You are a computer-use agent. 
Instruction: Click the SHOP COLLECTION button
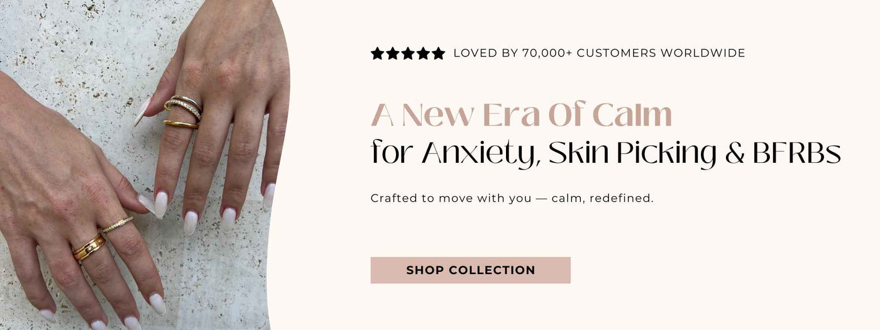pos(470,270)
